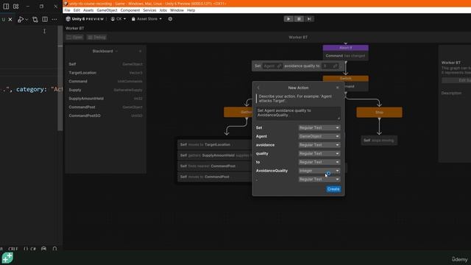Open type dropdown for the quality word
This screenshot has width=471, height=265.
coord(319,153)
